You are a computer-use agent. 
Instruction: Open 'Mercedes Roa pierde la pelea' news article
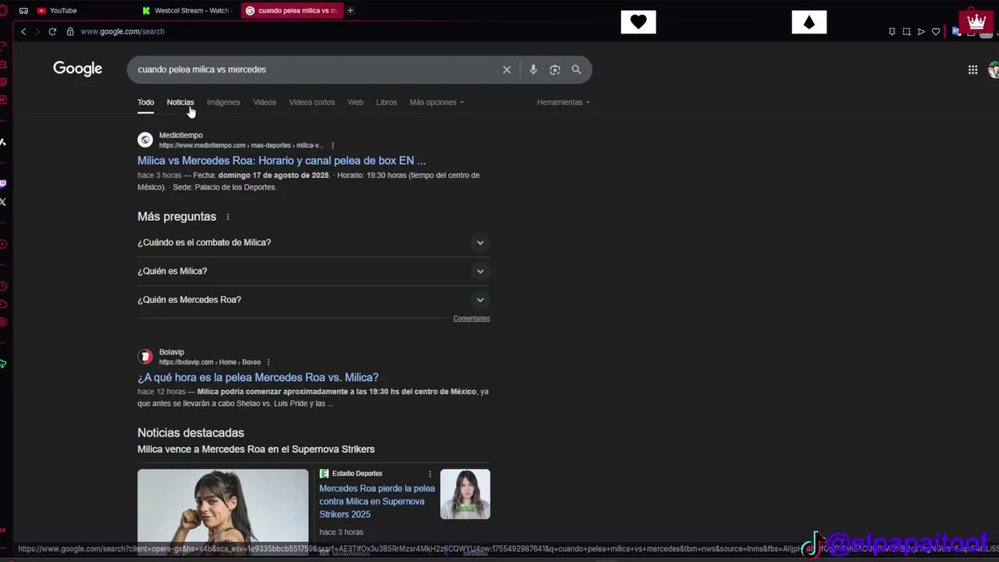tap(377, 501)
